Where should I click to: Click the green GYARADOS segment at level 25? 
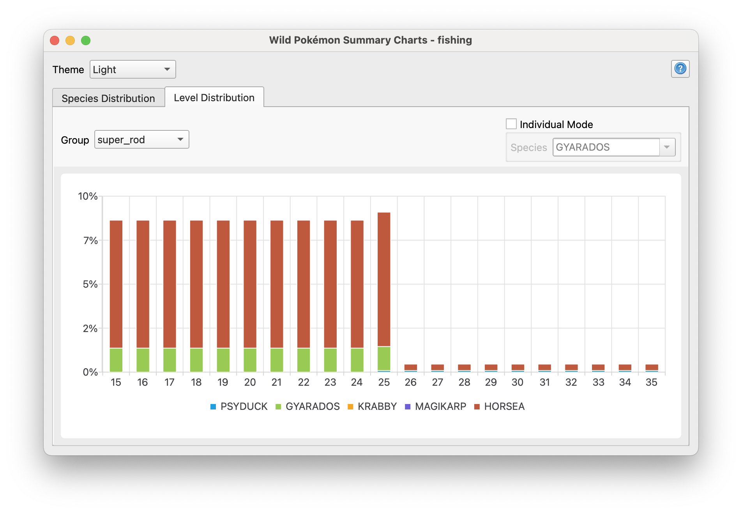[x=384, y=358]
